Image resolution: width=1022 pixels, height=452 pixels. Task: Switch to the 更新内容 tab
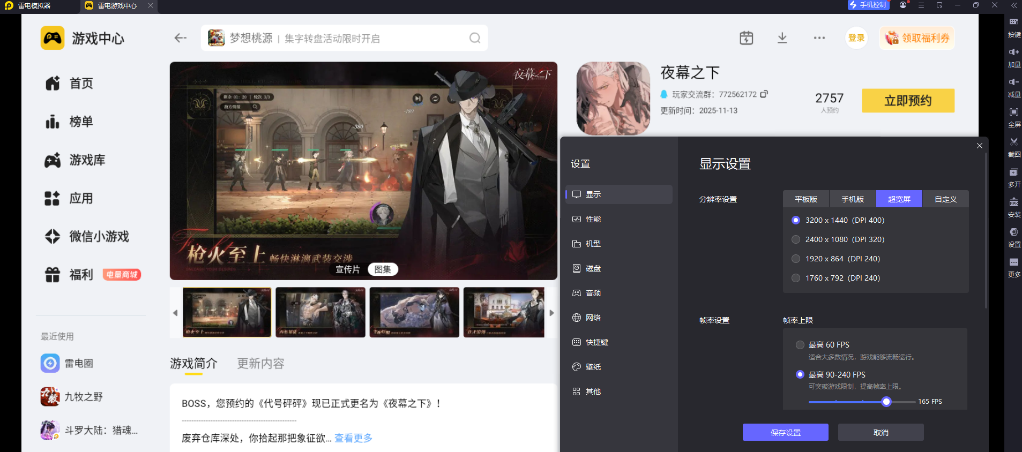tap(260, 363)
